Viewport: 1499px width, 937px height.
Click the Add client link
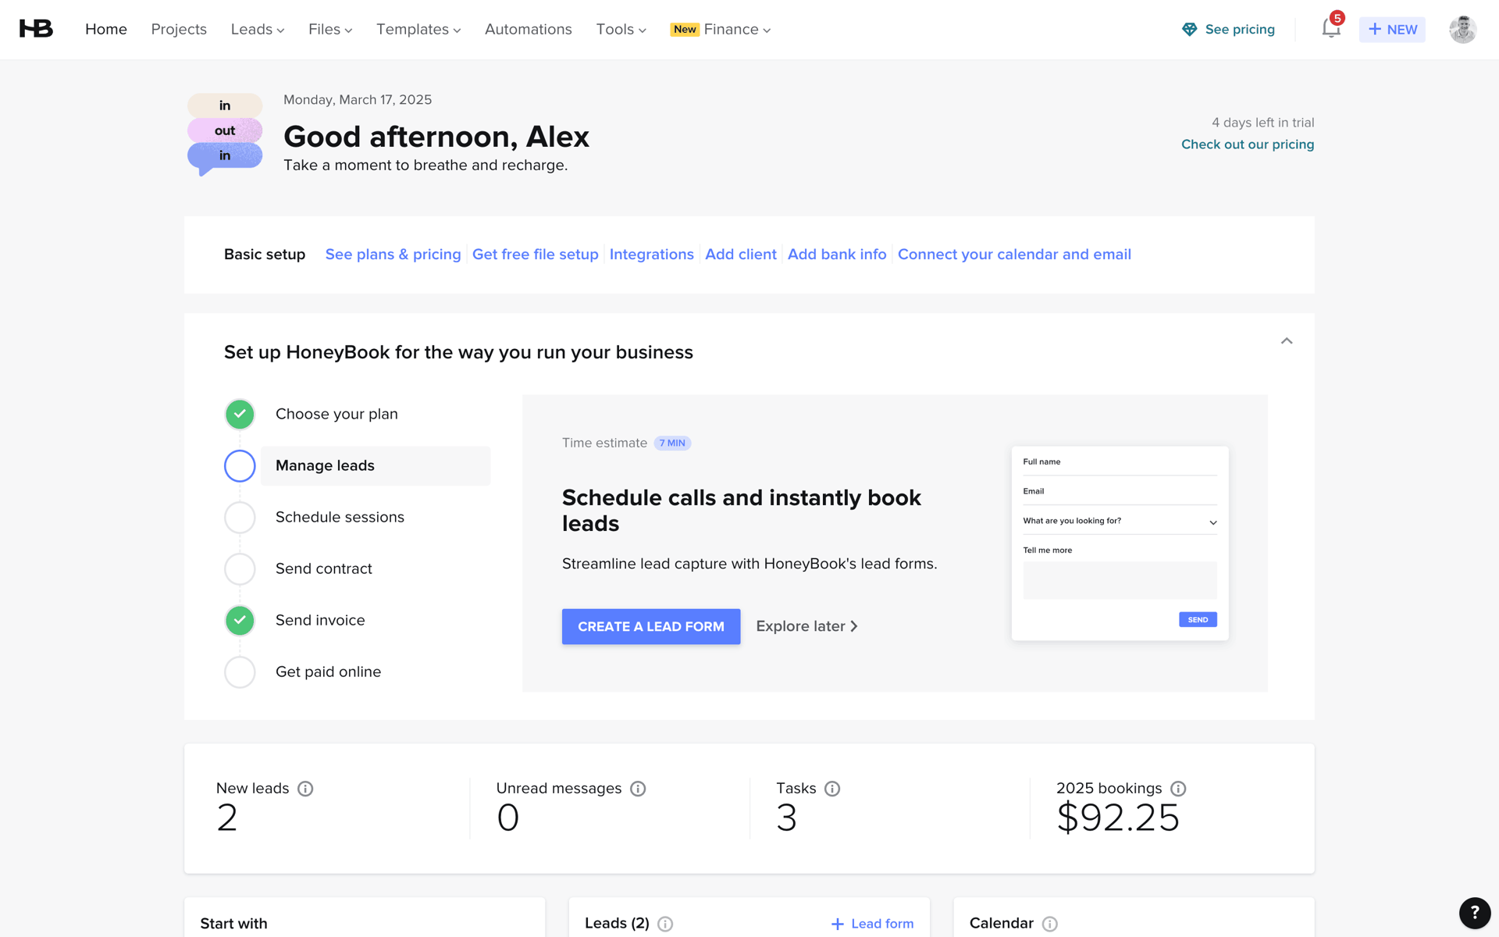click(x=741, y=255)
